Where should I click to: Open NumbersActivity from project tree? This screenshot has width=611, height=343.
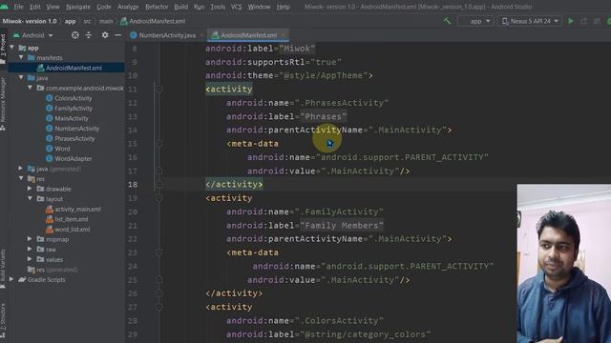click(76, 129)
